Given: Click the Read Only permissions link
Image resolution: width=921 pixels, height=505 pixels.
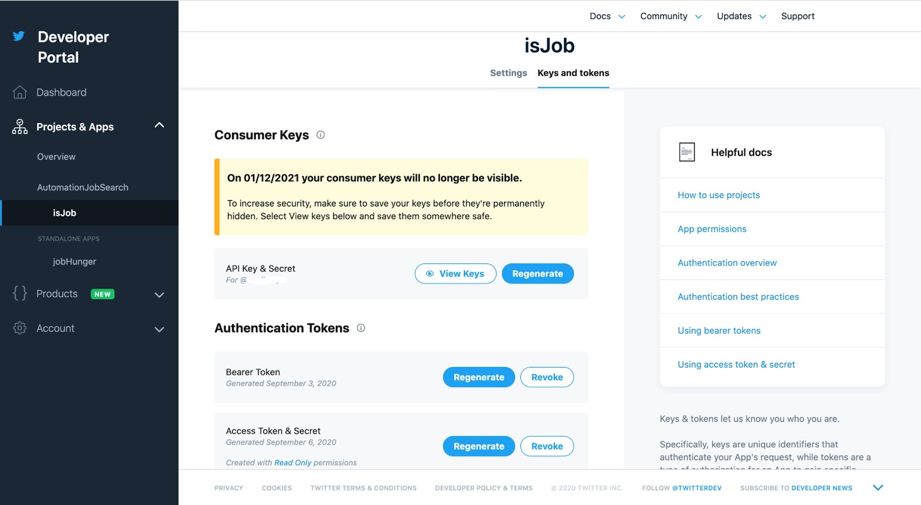Looking at the screenshot, I should (292, 462).
